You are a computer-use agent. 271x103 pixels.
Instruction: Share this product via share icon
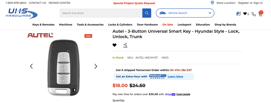click(x=125, y=45)
